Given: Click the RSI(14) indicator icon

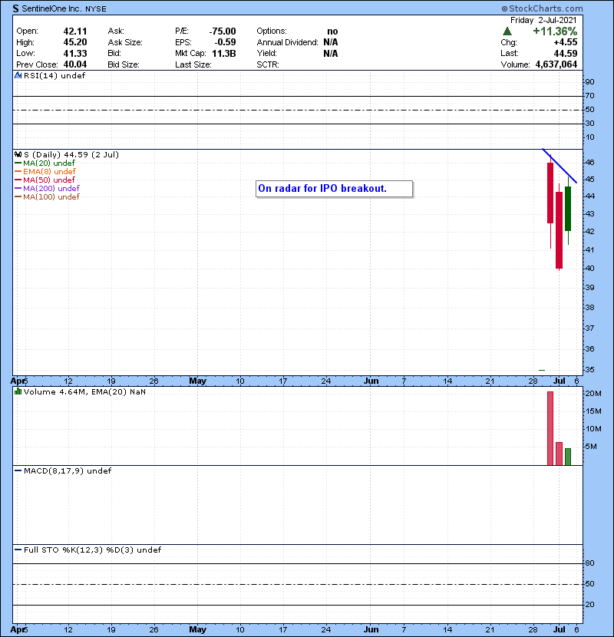Looking at the screenshot, I should [x=18, y=75].
